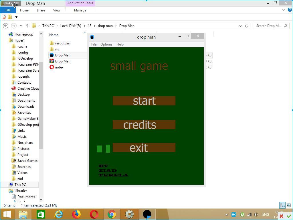
Task: Click the Windows Store taskbar icon
Action: tap(41, 214)
